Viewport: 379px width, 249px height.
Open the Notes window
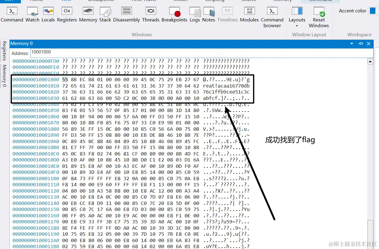208,14
